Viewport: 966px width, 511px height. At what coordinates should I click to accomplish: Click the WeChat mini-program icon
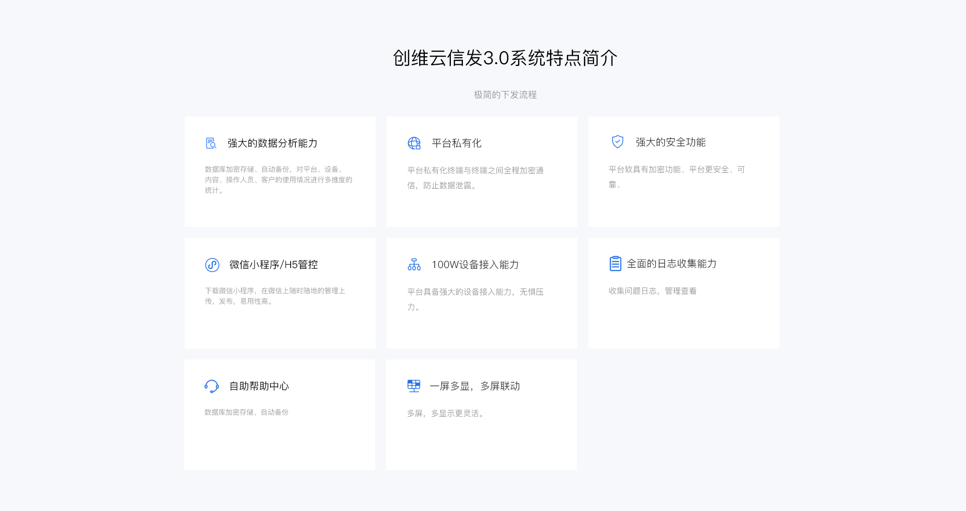click(x=212, y=265)
